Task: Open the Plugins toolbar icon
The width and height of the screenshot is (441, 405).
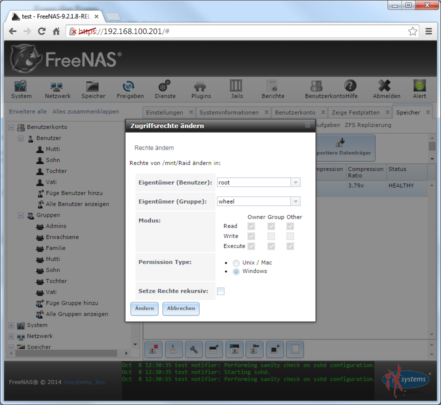Action: click(200, 86)
